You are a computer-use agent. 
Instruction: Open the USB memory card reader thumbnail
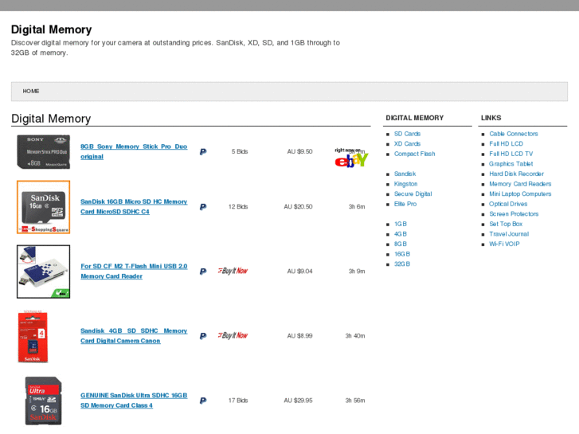pos(44,272)
